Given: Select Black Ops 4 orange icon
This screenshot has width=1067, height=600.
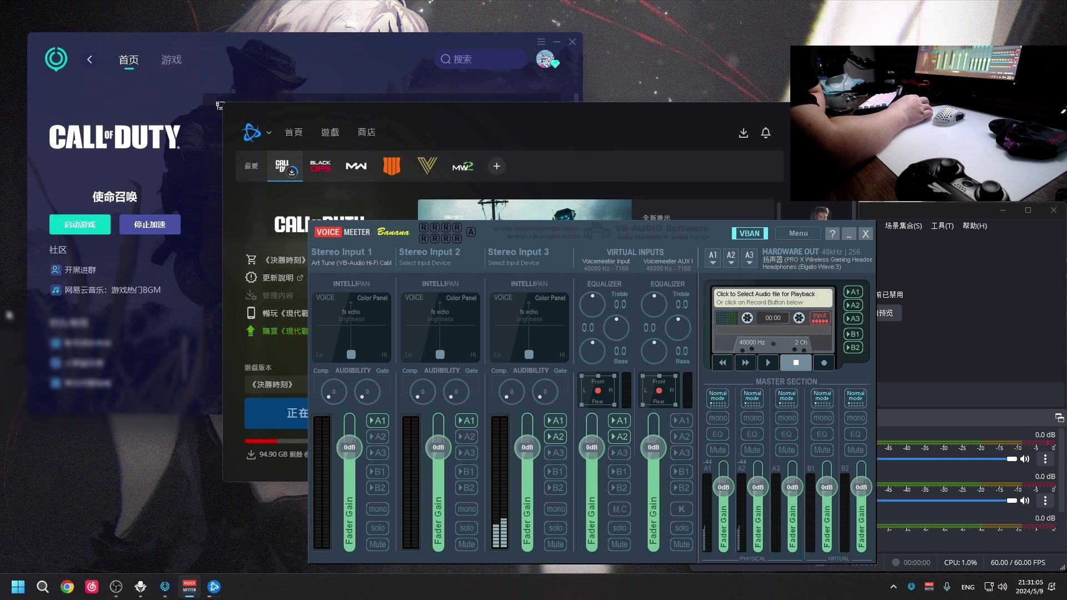Looking at the screenshot, I should coord(392,166).
